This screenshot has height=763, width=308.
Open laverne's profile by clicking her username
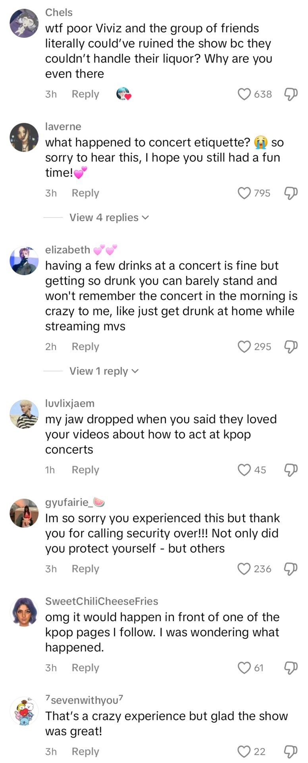pyautogui.click(x=64, y=126)
